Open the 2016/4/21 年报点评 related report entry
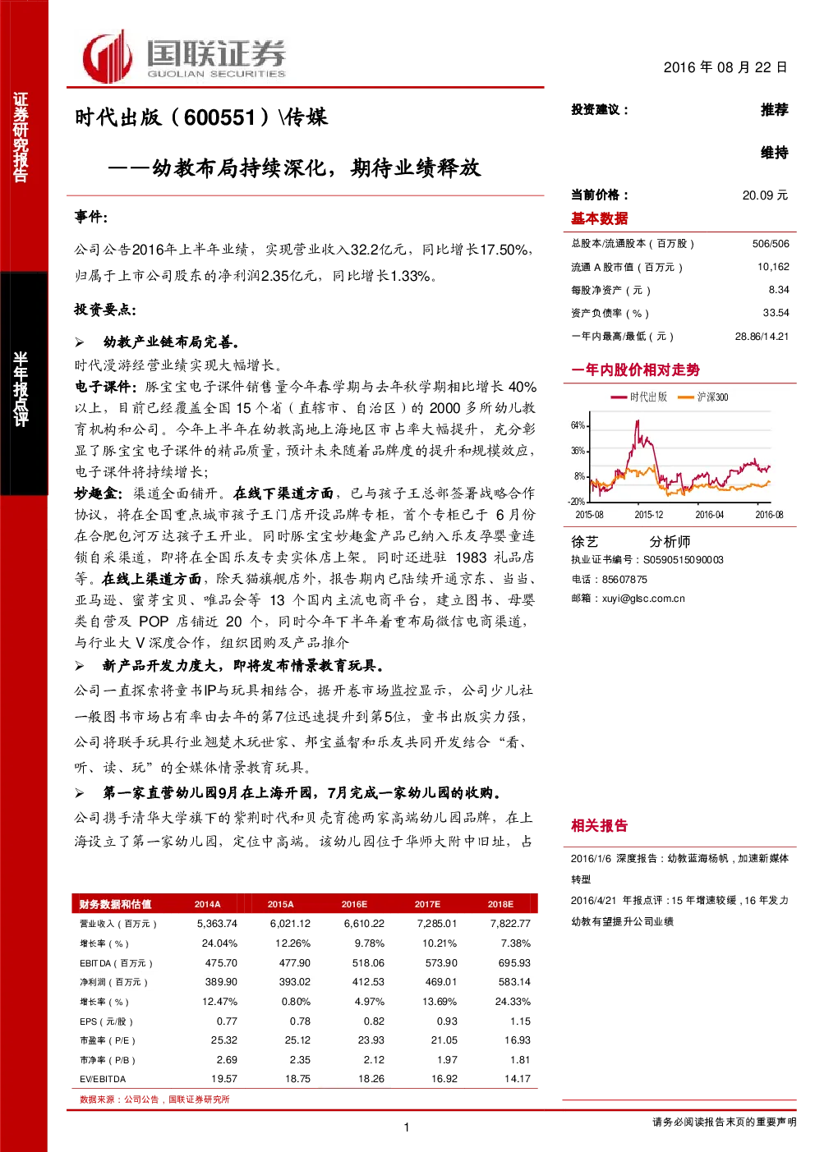The image size is (815, 1152). [x=679, y=911]
